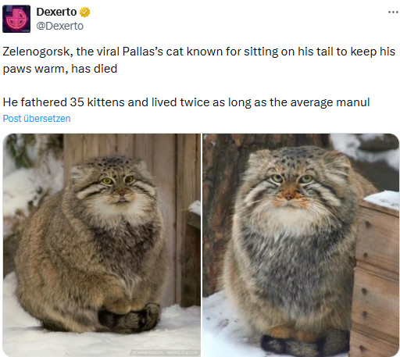Visit the @Dexerto handle link
The width and height of the screenshot is (400, 357).
click(60, 26)
